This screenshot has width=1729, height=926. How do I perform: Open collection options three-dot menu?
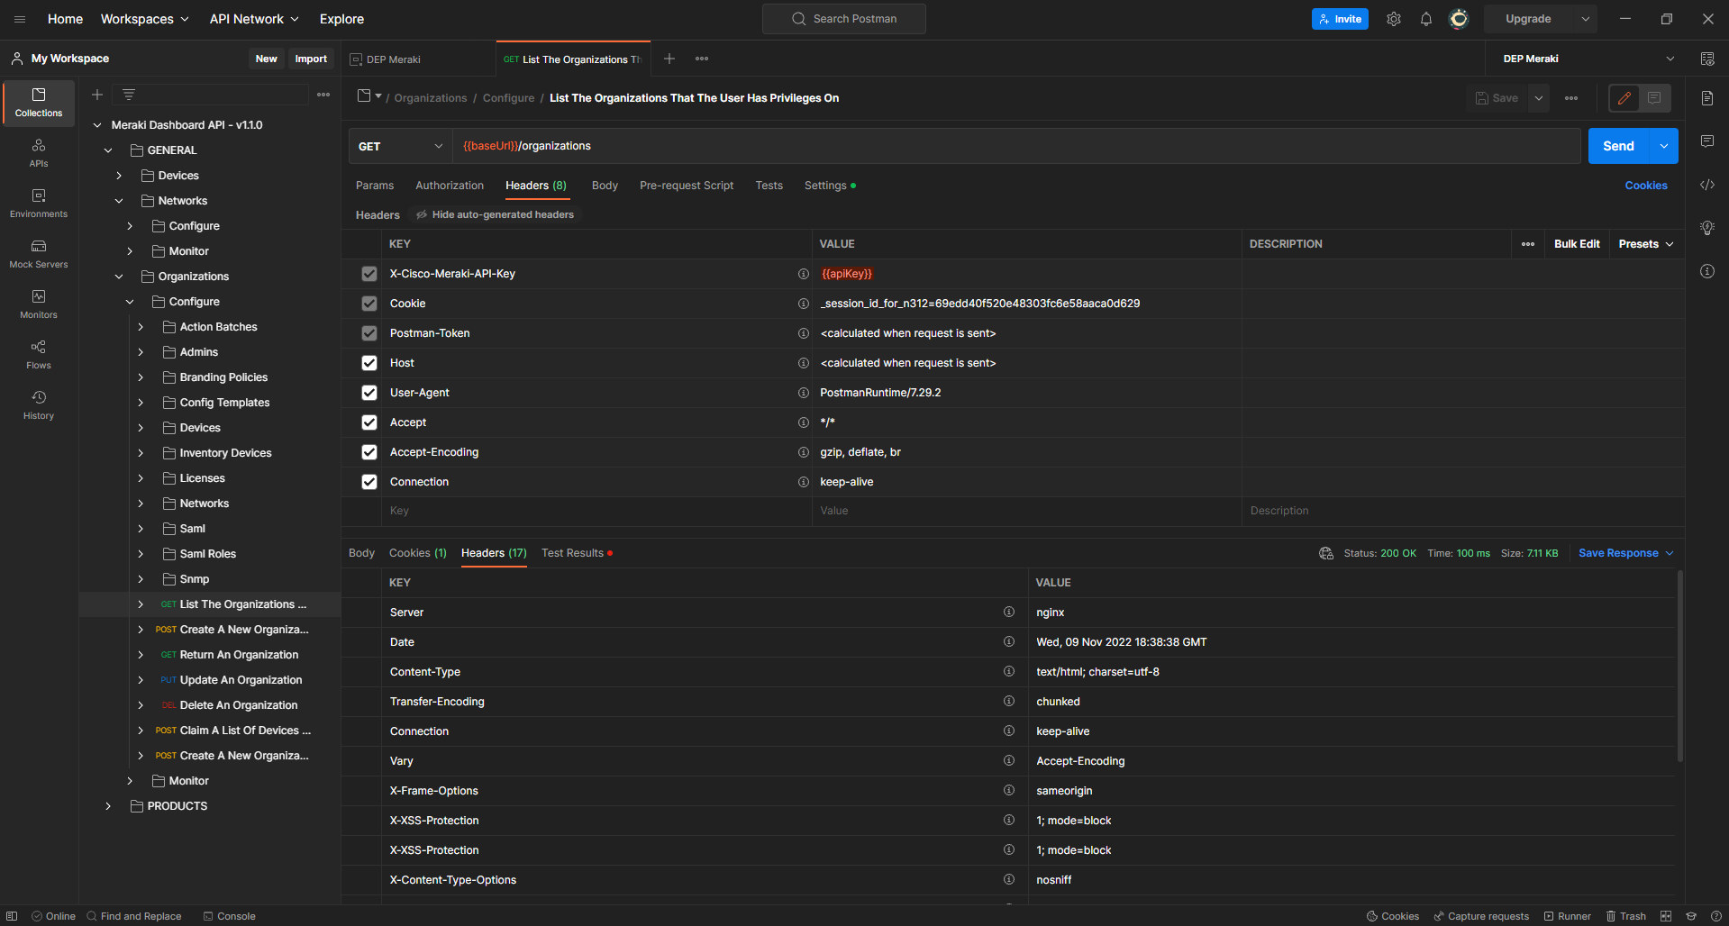(323, 95)
